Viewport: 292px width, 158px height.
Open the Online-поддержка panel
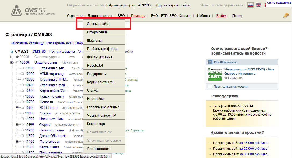(x=279, y=3)
